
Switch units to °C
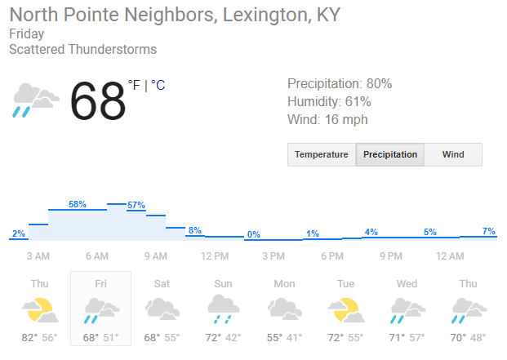(158, 86)
